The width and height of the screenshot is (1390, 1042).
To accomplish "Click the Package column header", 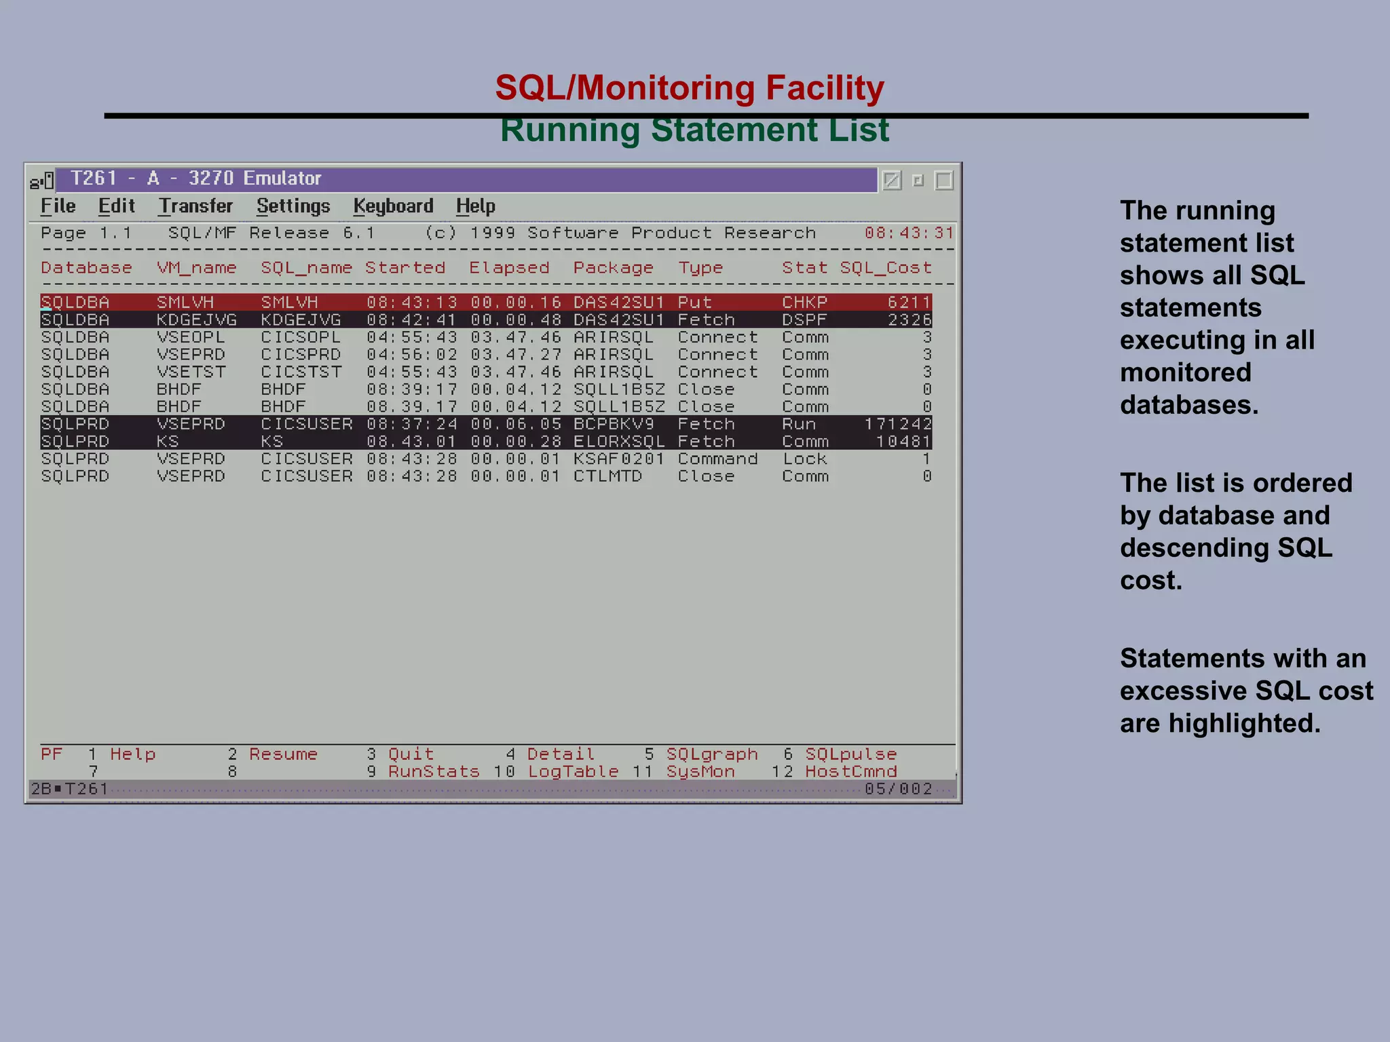I will point(614,268).
